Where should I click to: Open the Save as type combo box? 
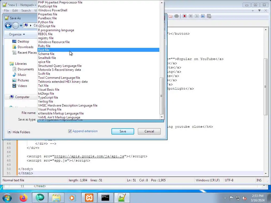(x=101, y=120)
